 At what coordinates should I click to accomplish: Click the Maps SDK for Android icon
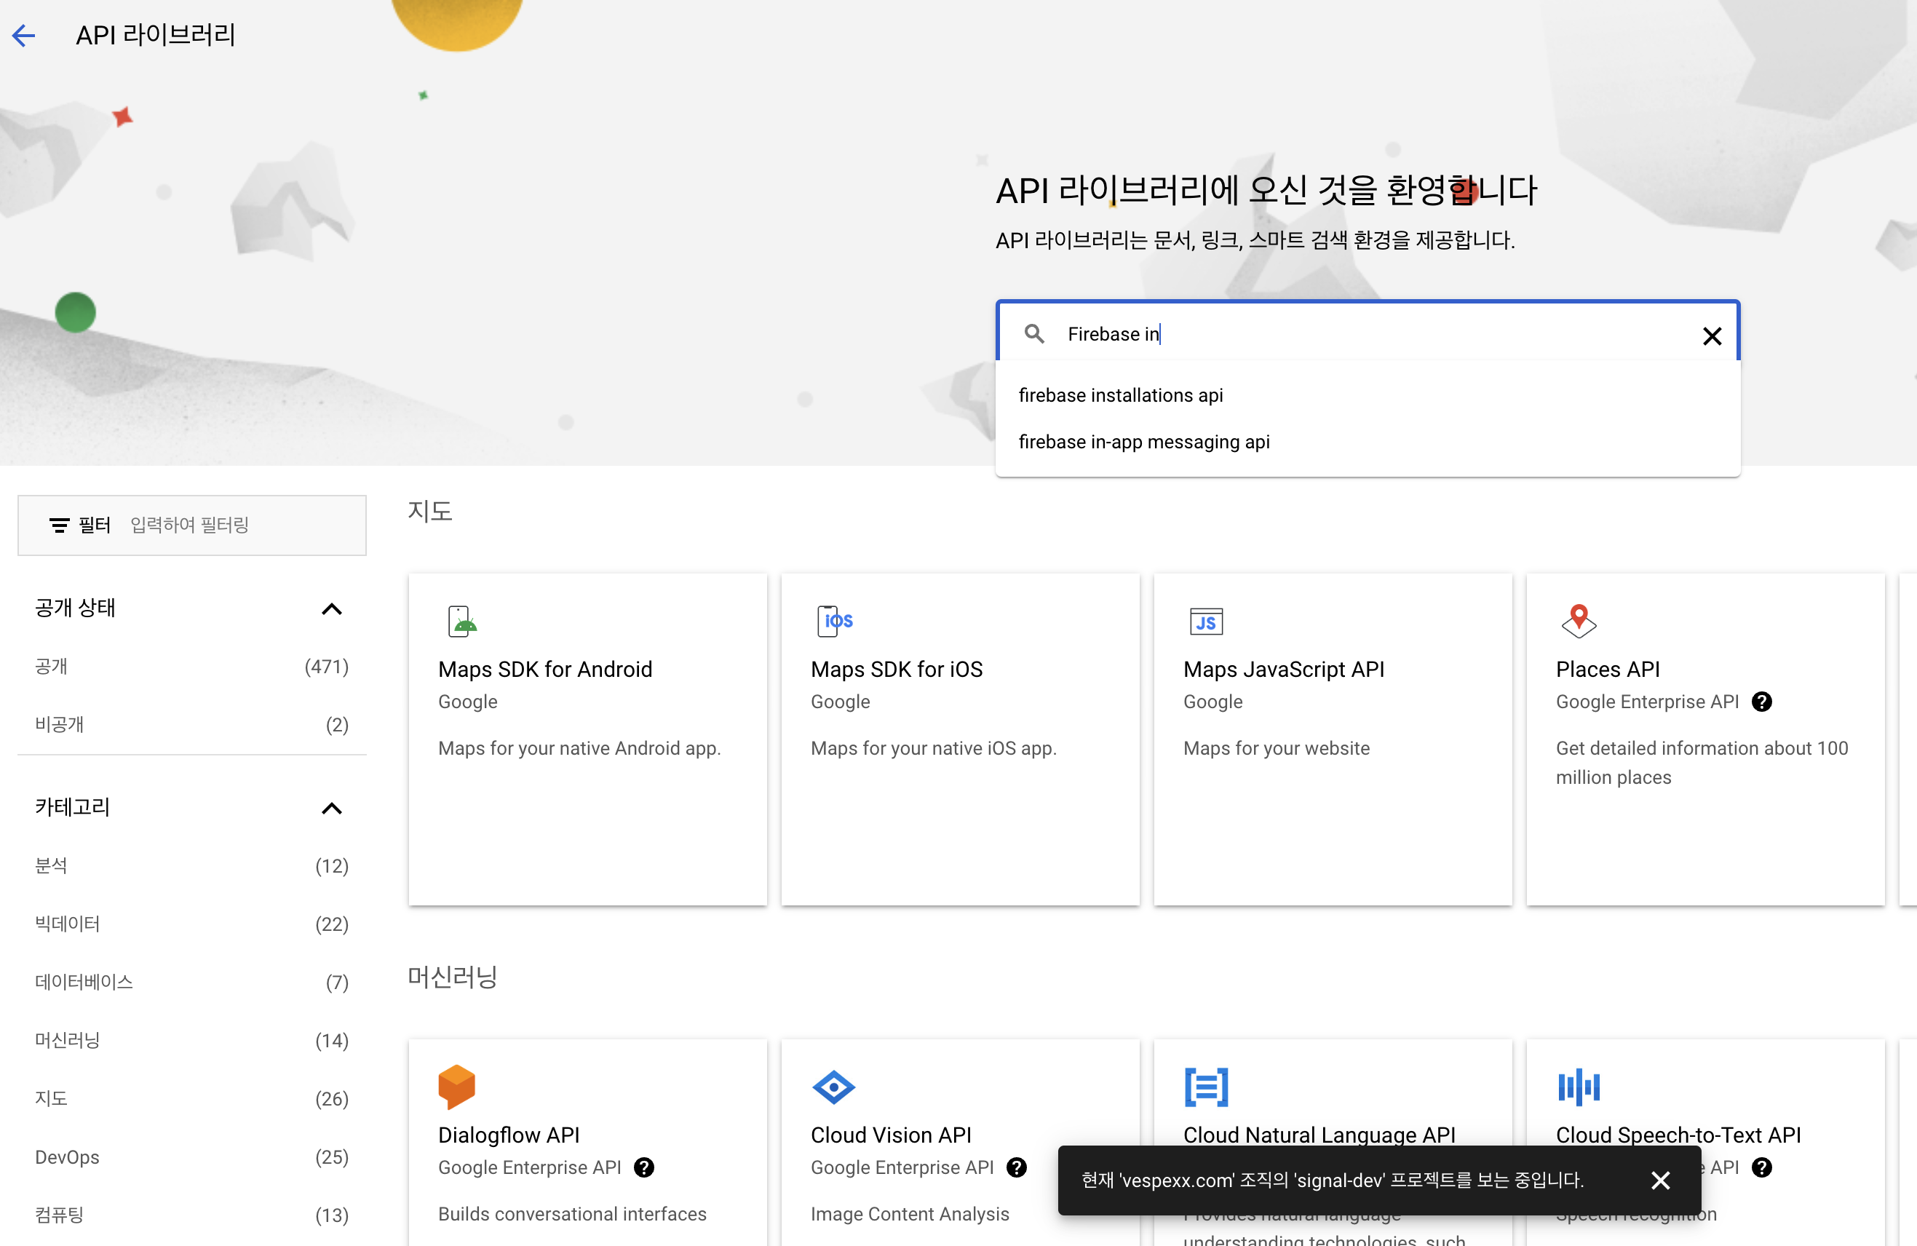(461, 621)
